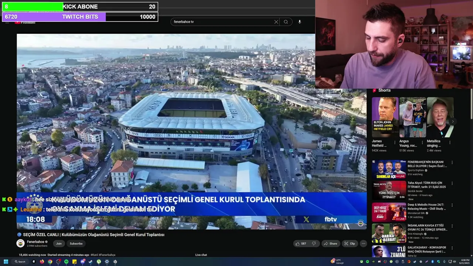The image size is (473, 266).
Task: Open options for 'İnsanların Kavga Ettiği Oyun' video
Action: 452,226
